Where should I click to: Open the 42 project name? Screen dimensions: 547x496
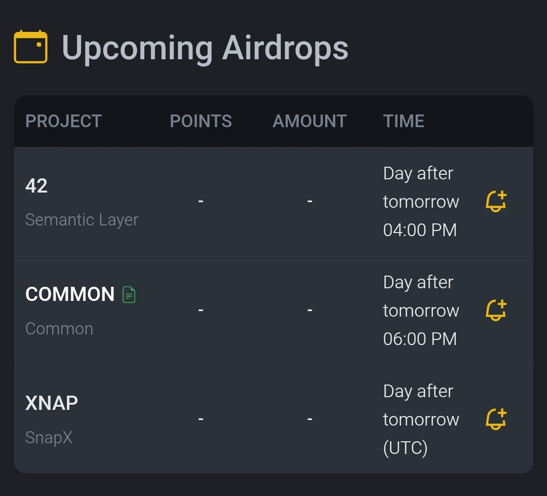tap(36, 186)
